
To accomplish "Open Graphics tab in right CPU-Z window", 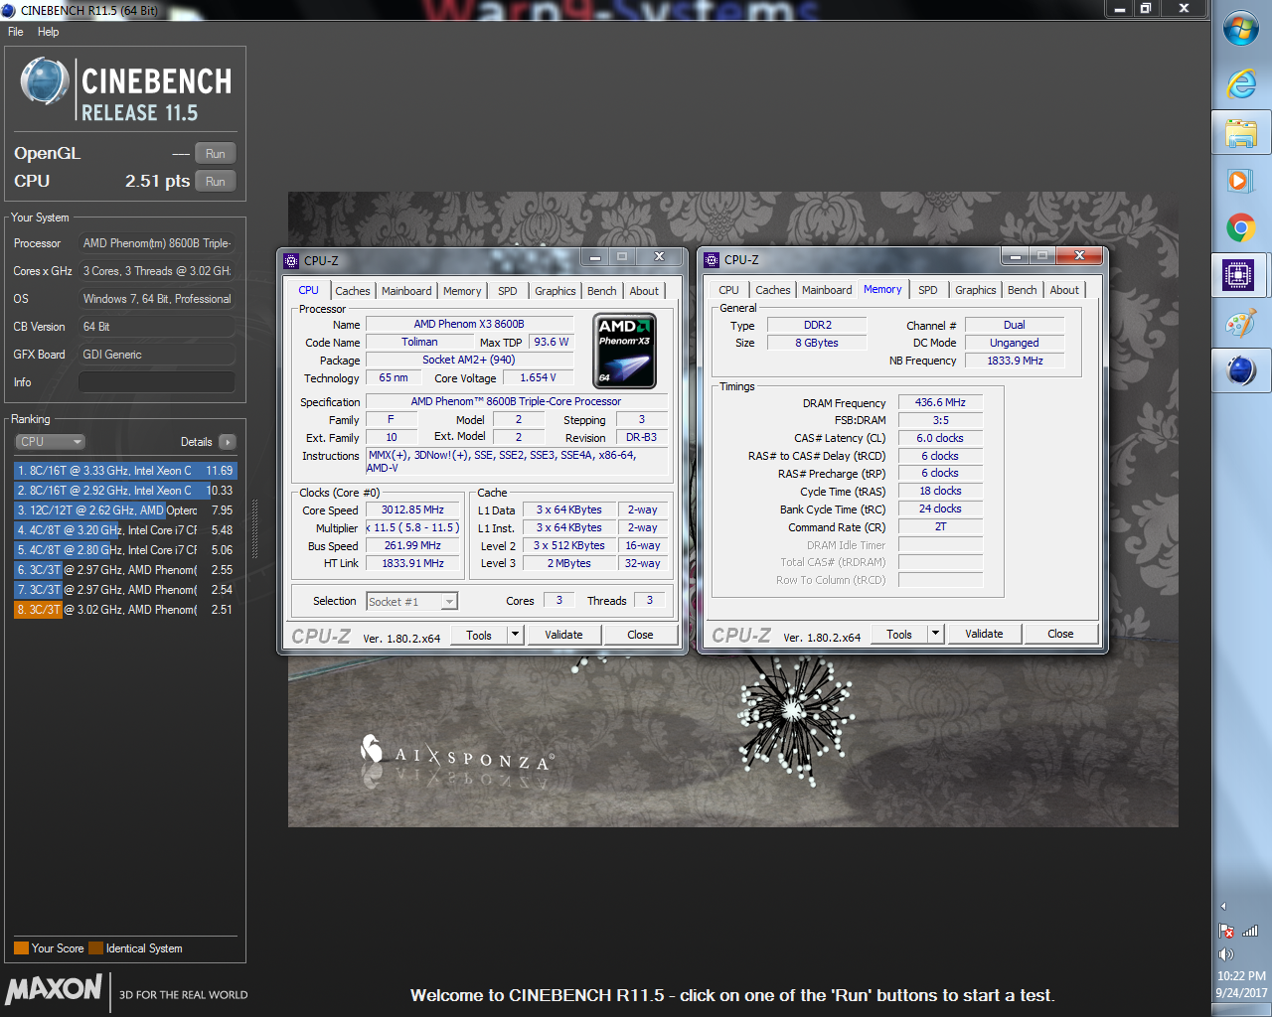I will tap(976, 290).
